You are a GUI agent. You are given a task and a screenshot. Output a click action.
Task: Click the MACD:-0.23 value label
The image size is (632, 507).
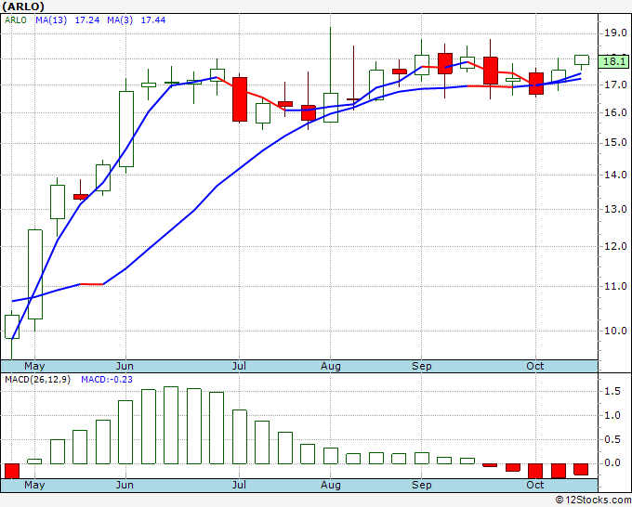pos(107,380)
